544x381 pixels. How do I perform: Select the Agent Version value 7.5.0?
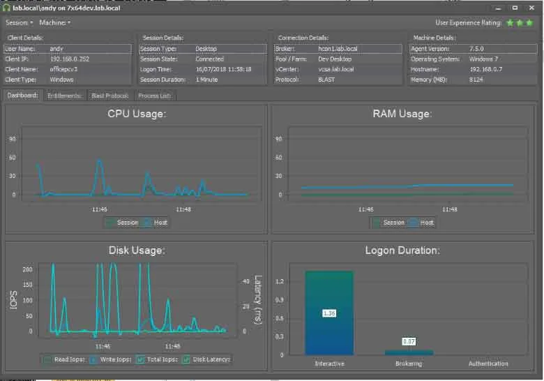(x=476, y=49)
